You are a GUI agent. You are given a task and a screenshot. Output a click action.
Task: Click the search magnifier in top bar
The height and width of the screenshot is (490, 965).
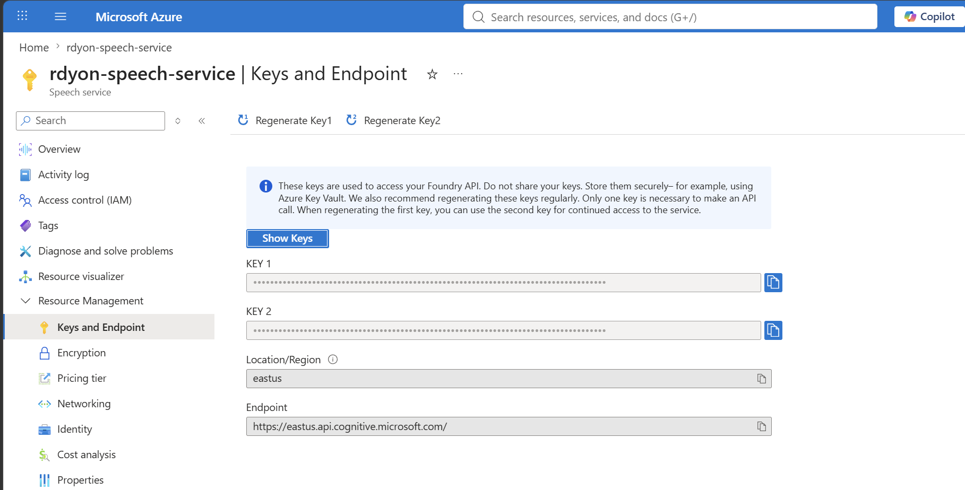click(x=478, y=17)
